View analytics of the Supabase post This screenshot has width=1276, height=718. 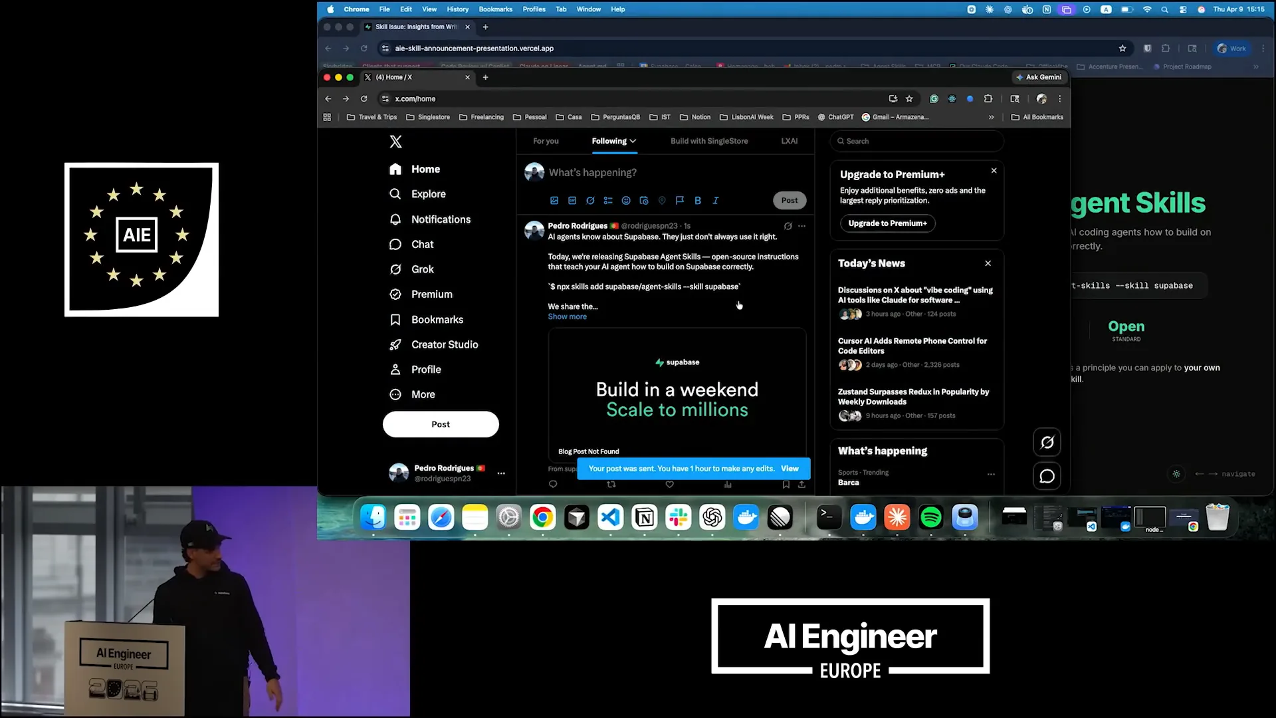click(728, 485)
